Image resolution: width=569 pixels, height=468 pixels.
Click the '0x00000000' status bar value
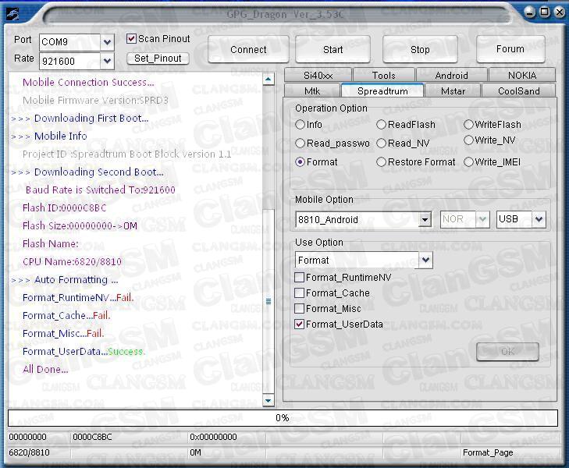point(213,437)
